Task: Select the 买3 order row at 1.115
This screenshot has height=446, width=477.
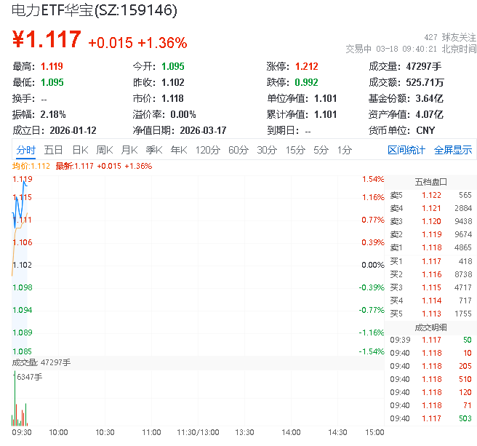Action: (x=430, y=287)
